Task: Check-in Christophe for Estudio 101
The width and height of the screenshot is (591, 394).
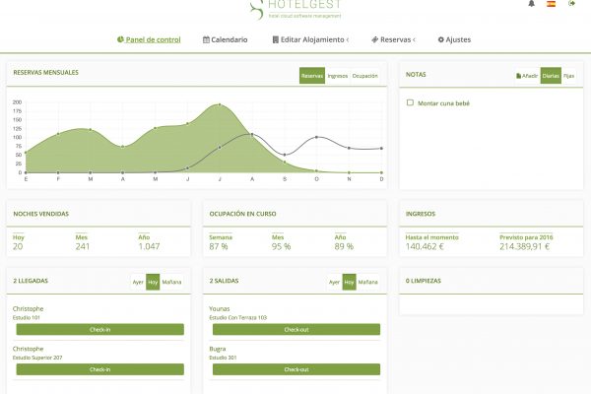Action: (99, 329)
